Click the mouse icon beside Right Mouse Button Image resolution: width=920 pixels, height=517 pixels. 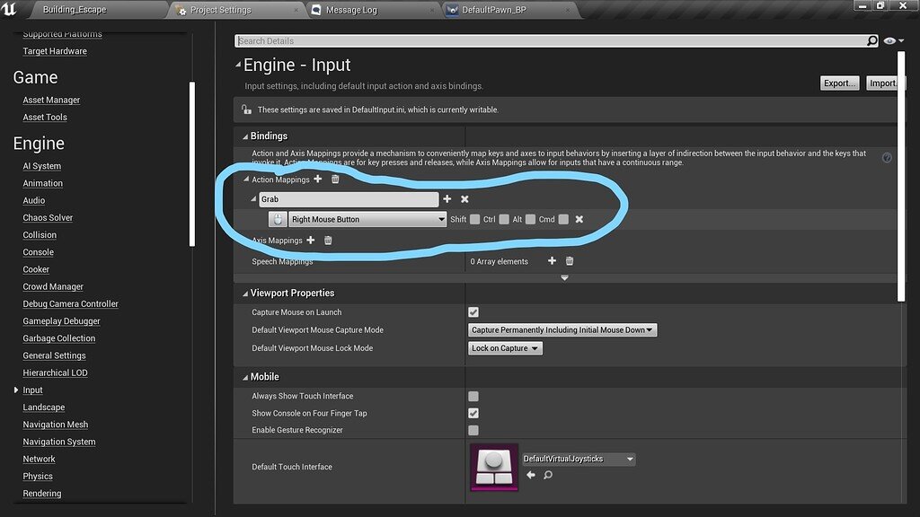coord(279,219)
